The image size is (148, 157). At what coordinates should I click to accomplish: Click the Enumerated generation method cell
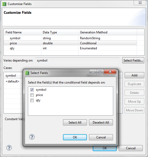[108, 48]
